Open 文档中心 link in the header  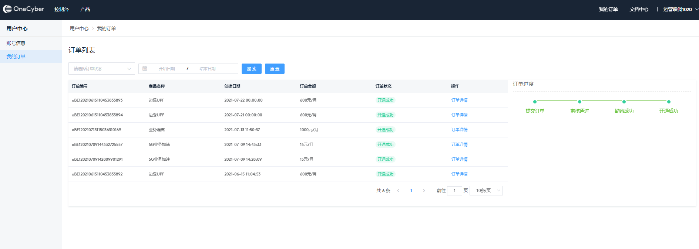[639, 10]
